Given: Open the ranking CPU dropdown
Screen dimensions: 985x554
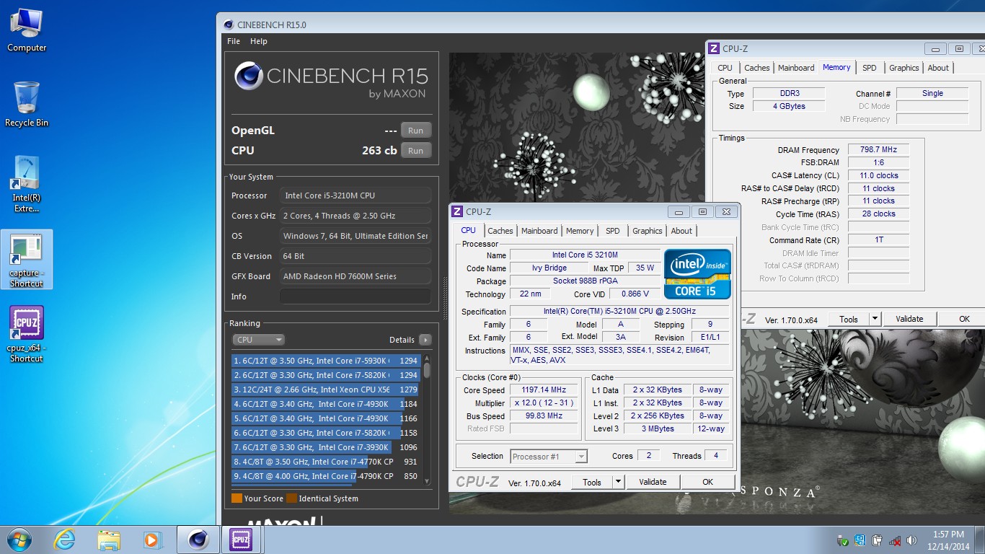Looking at the screenshot, I should [x=259, y=340].
